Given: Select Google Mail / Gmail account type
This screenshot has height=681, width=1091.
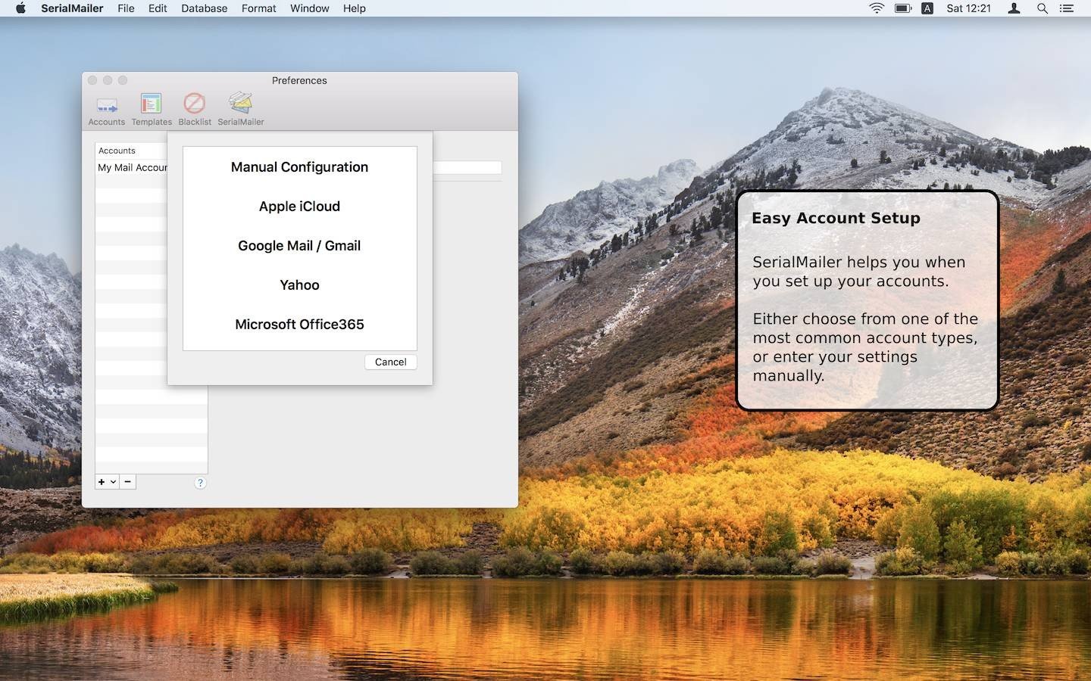Looking at the screenshot, I should click(299, 246).
